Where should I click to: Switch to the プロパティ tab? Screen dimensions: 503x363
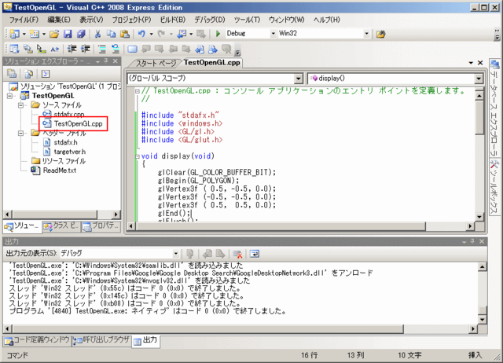(101, 226)
